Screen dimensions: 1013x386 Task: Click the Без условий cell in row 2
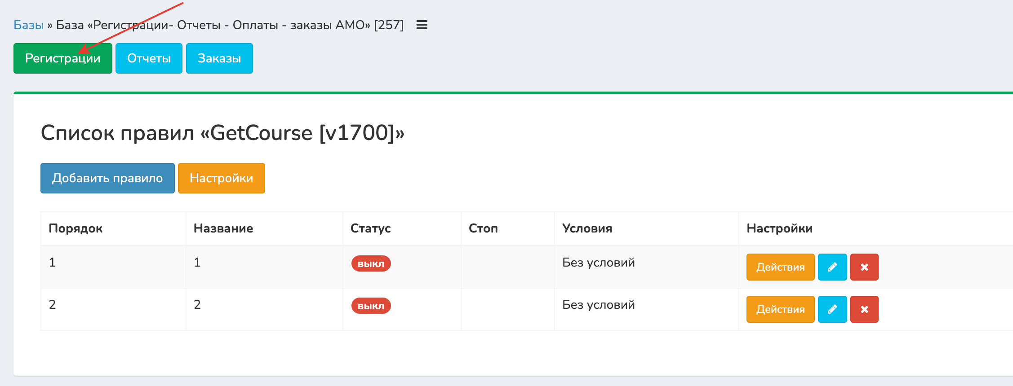(x=598, y=305)
